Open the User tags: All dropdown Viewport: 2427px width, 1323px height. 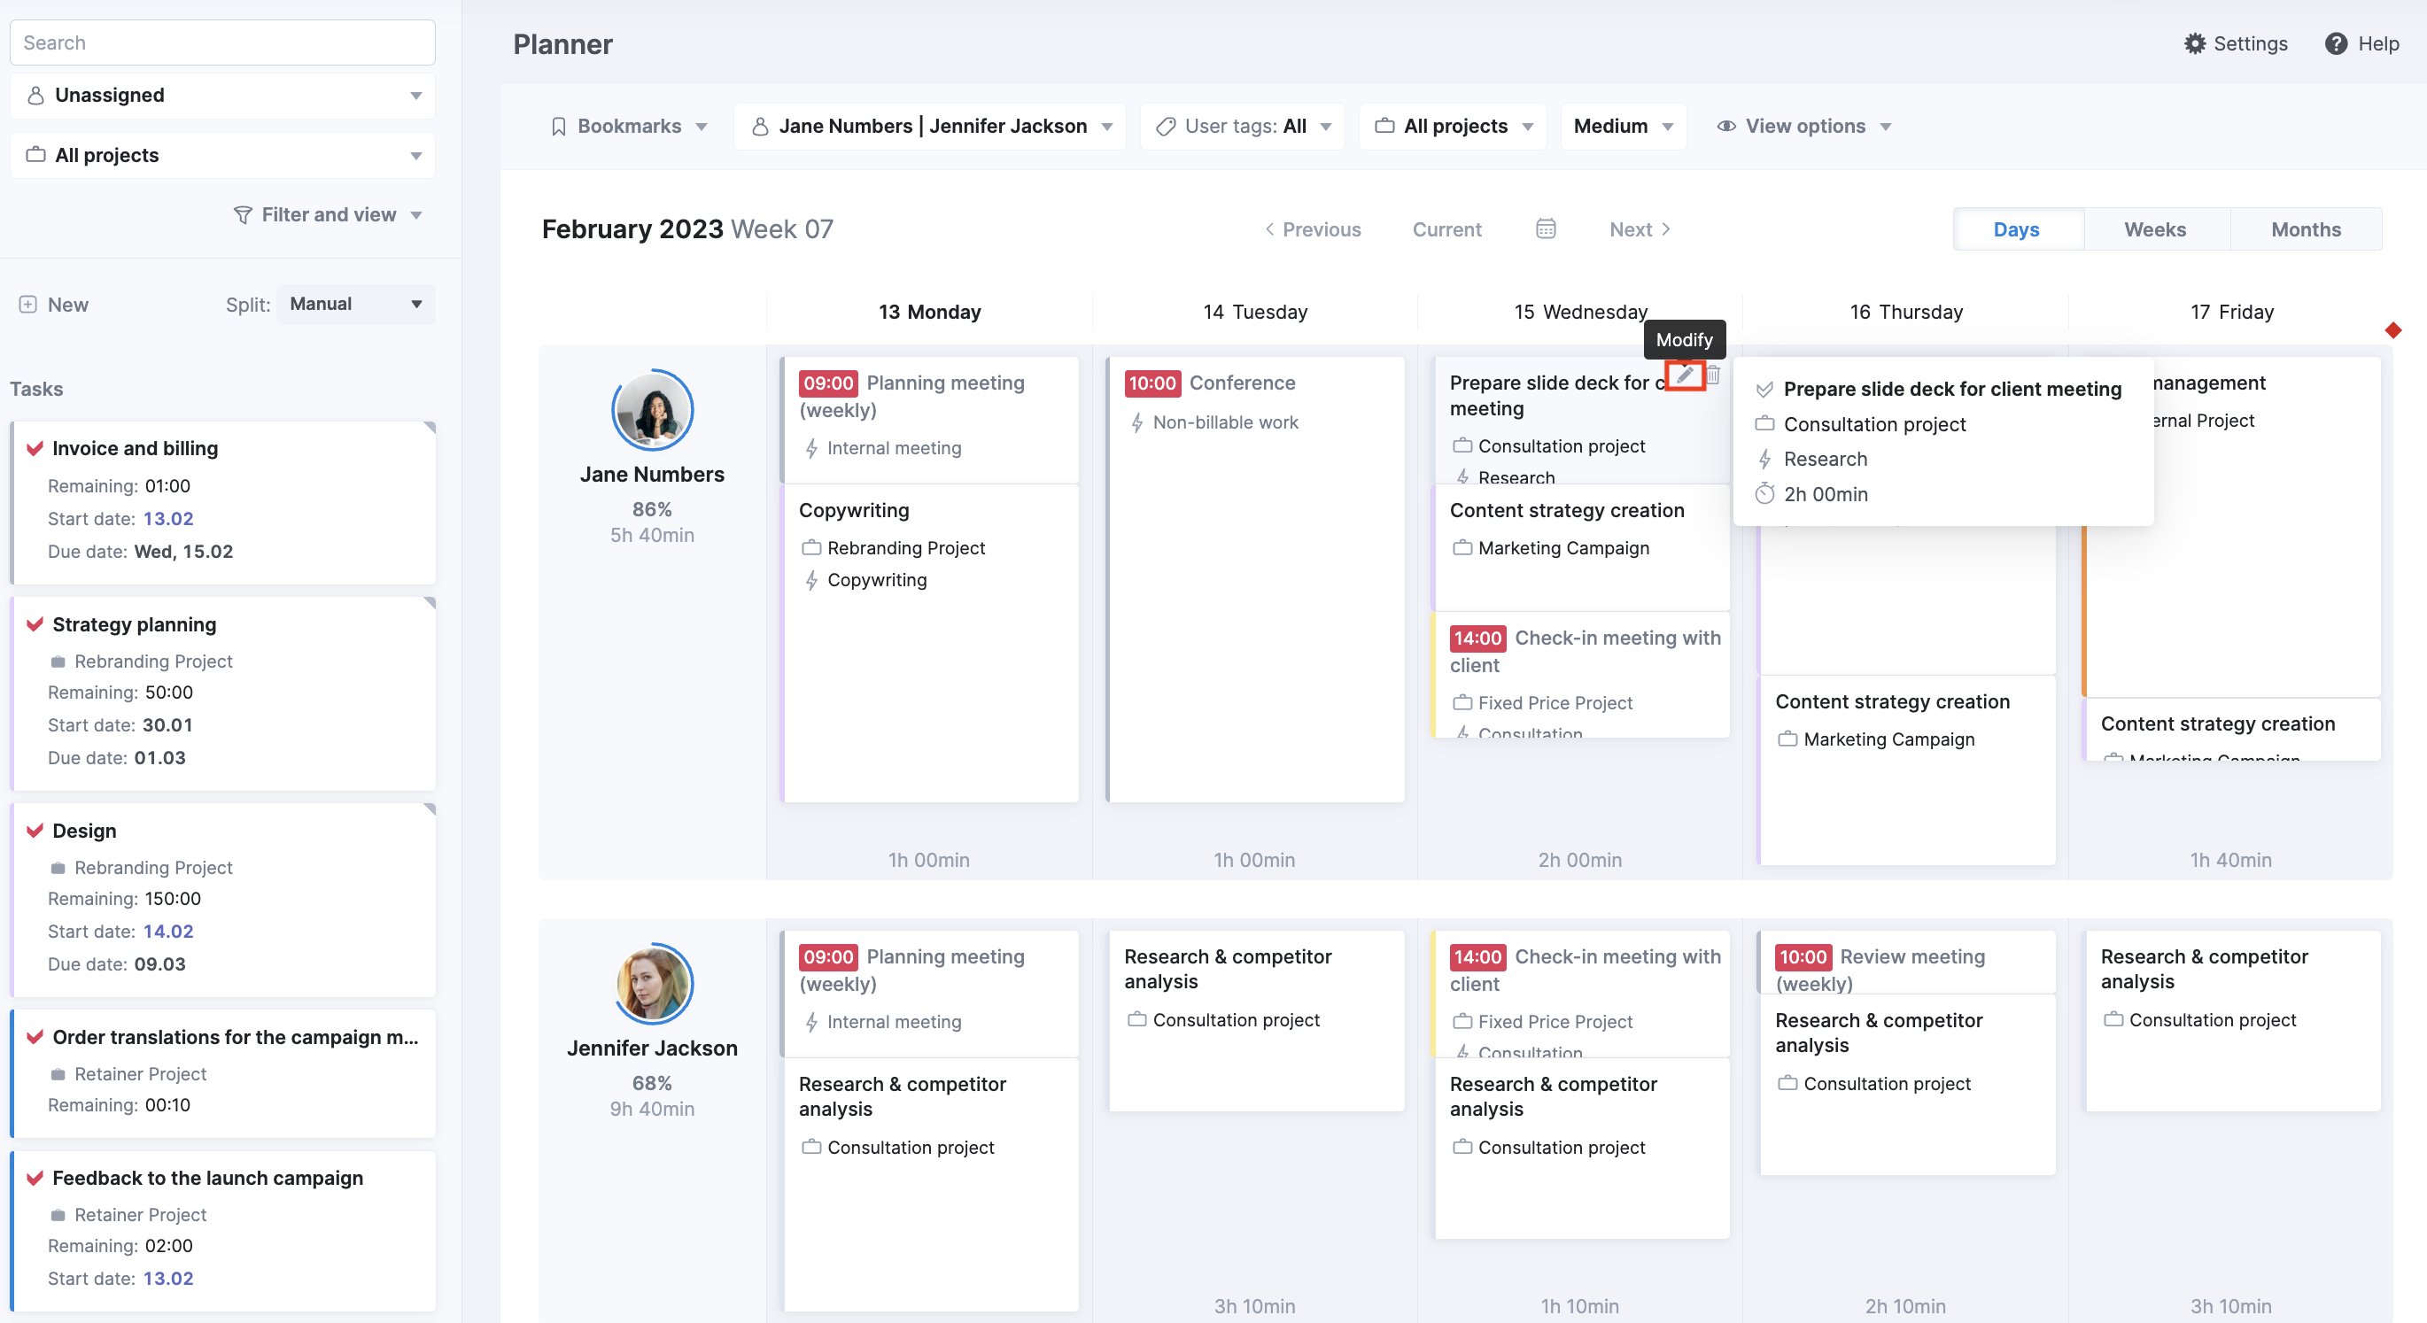tap(1243, 126)
